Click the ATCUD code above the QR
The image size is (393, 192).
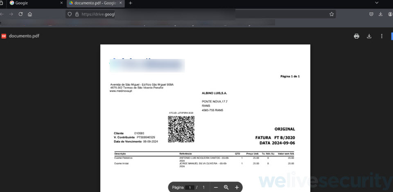pyautogui.click(x=181, y=113)
